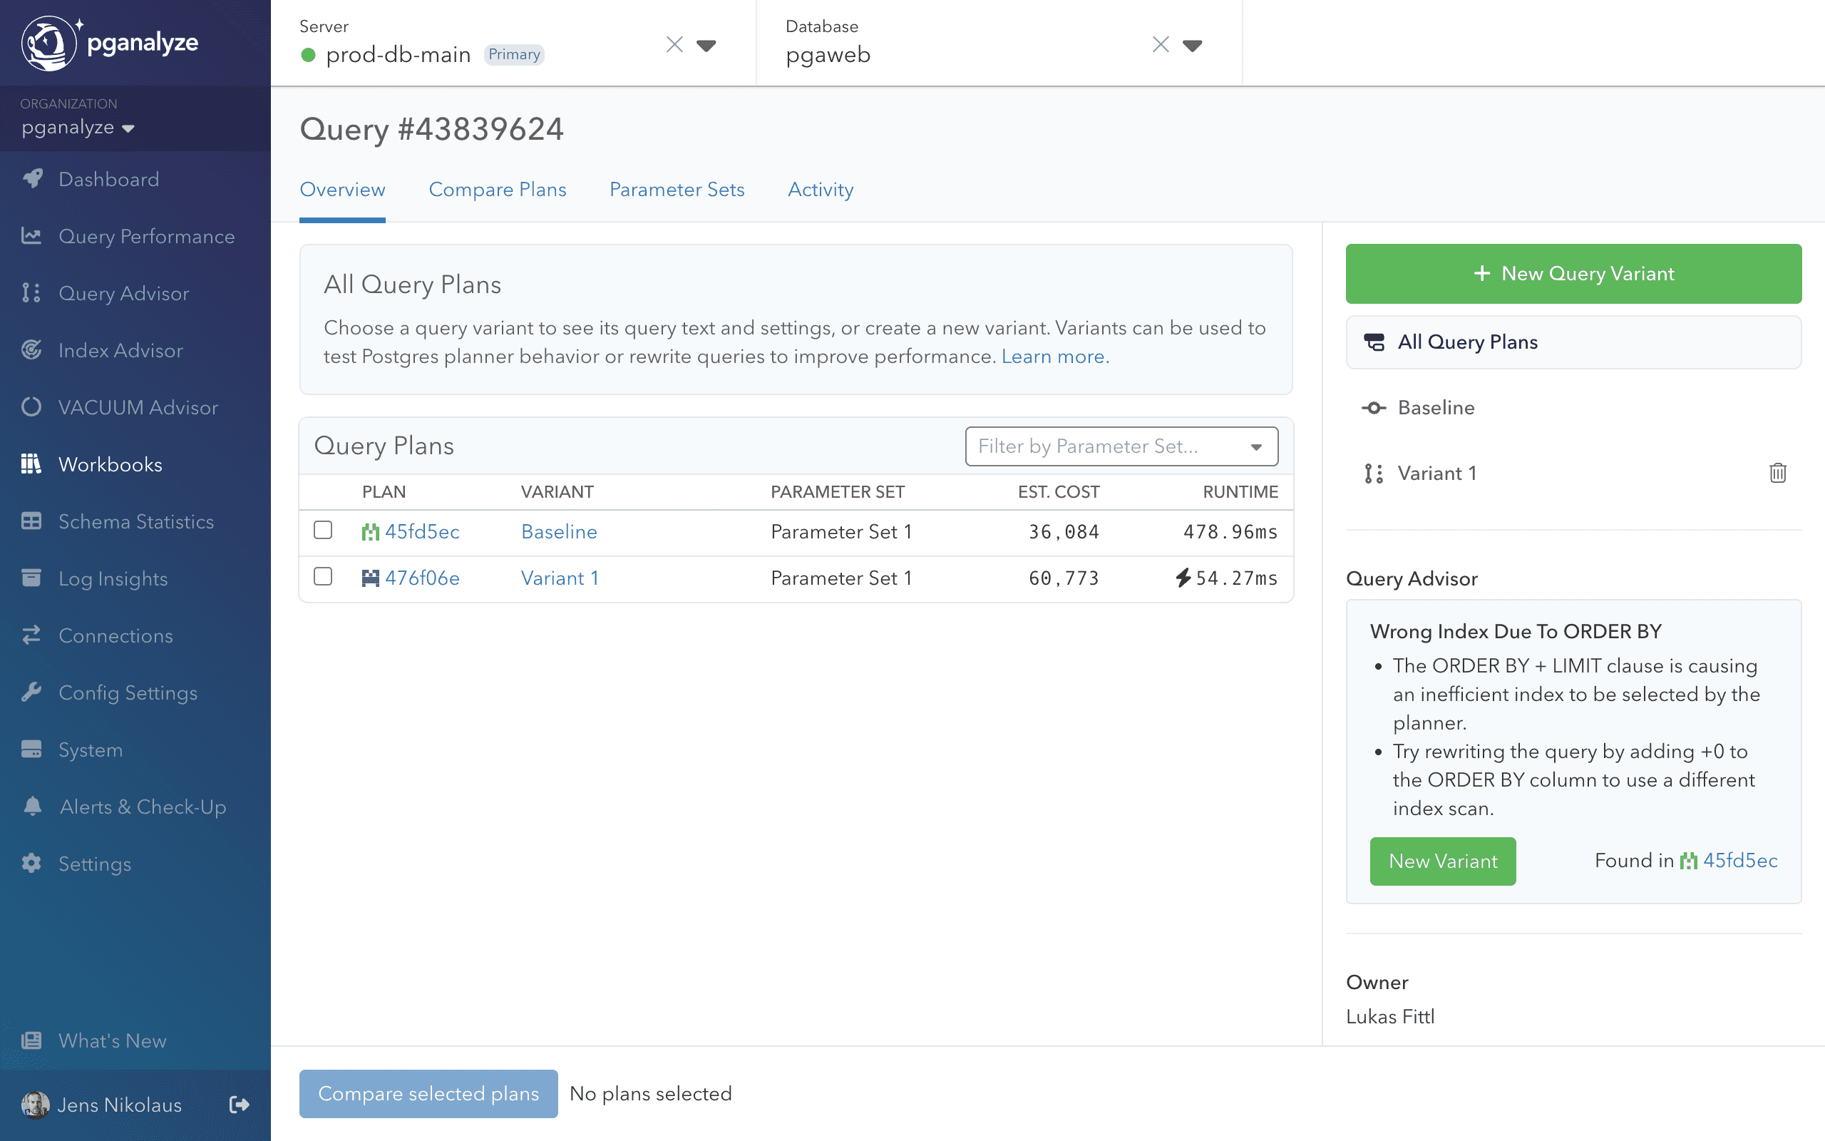The image size is (1825, 1141).
Task: Open the Parameter Sets tab
Action: click(x=677, y=190)
